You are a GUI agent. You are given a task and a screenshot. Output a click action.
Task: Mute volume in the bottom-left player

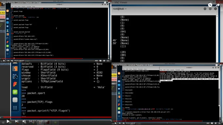[24, 121]
